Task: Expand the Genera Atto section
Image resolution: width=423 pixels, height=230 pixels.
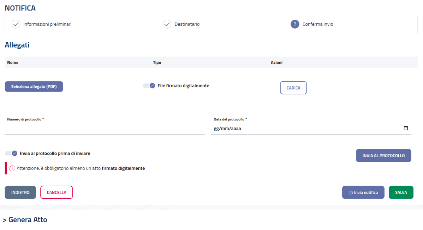Action: pyautogui.click(x=25, y=220)
